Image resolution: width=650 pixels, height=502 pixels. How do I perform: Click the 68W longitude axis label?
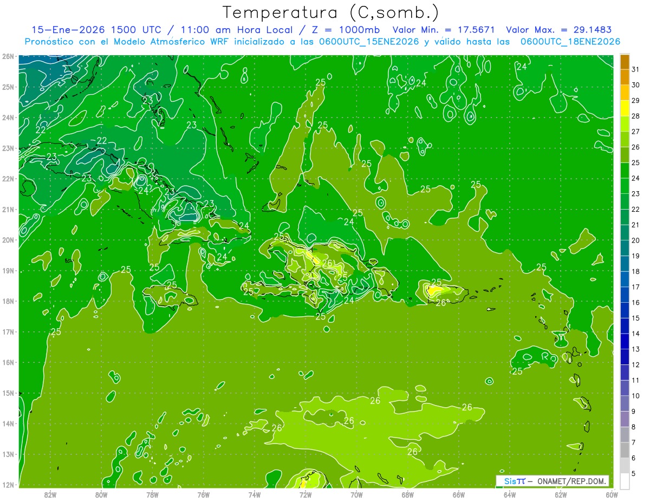[x=407, y=494]
